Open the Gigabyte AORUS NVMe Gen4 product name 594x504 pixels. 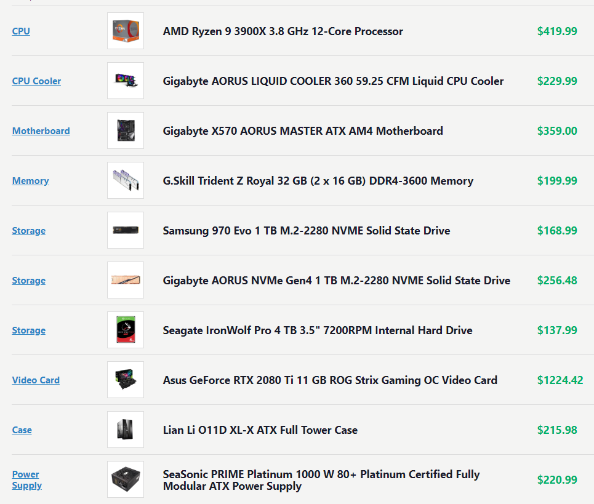pyautogui.click(x=336, y=281)
